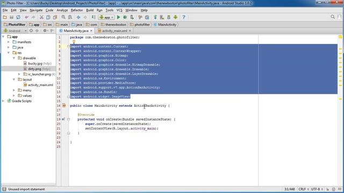This screenshot has height=193, width=344.
Task: Click the Back navigation arrow
Action: [x=78, y=17]
